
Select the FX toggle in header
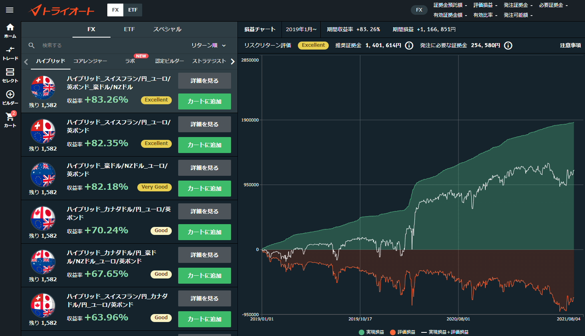coord(115,10)
